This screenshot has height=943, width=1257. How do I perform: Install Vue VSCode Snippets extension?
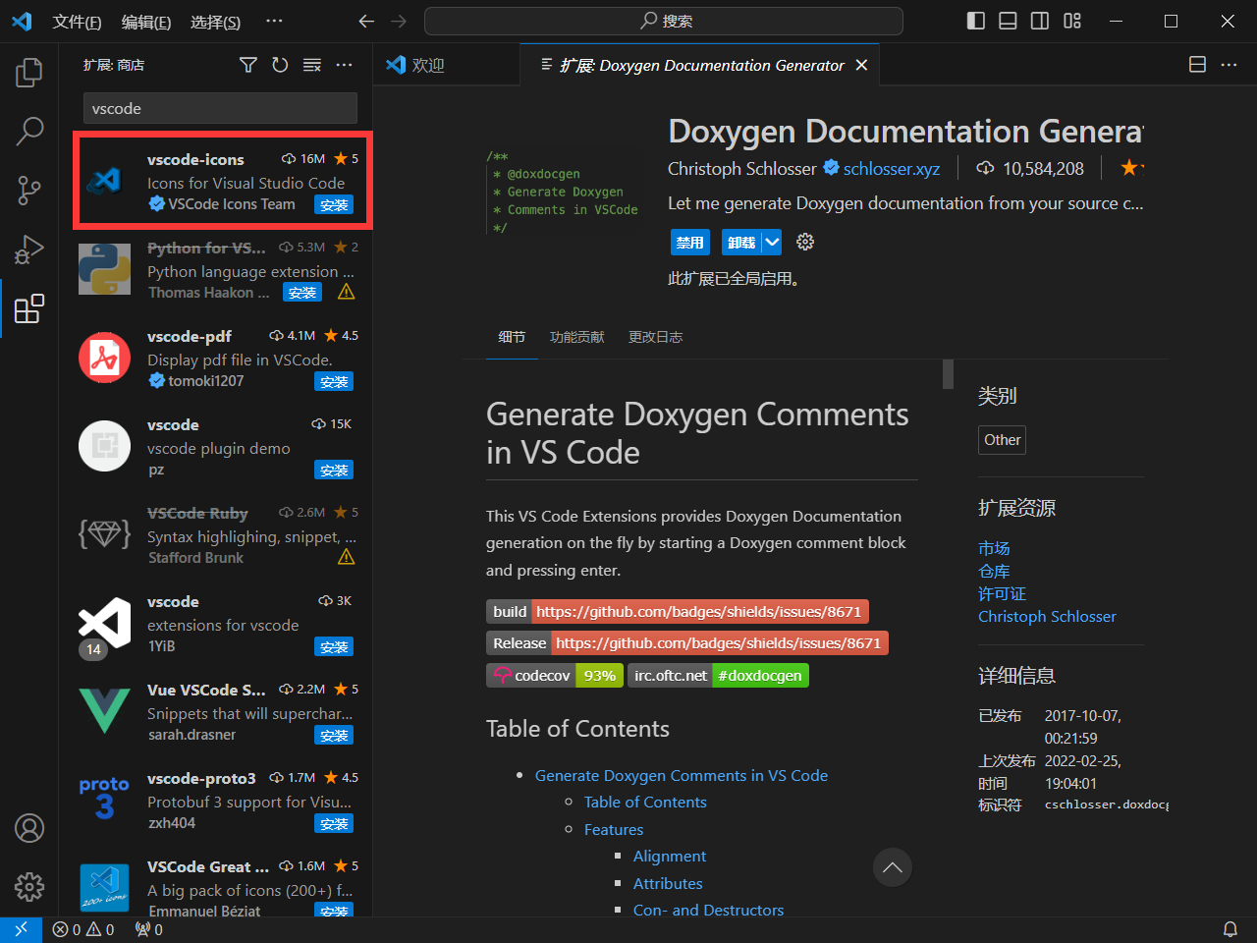(334, 735)
